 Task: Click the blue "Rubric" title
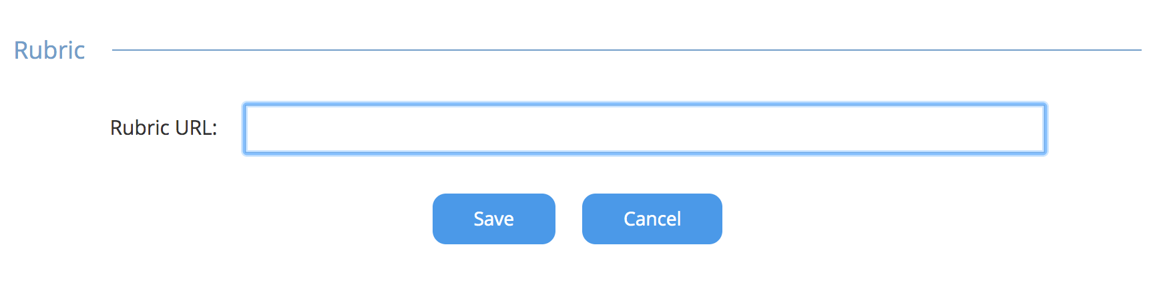49,50
